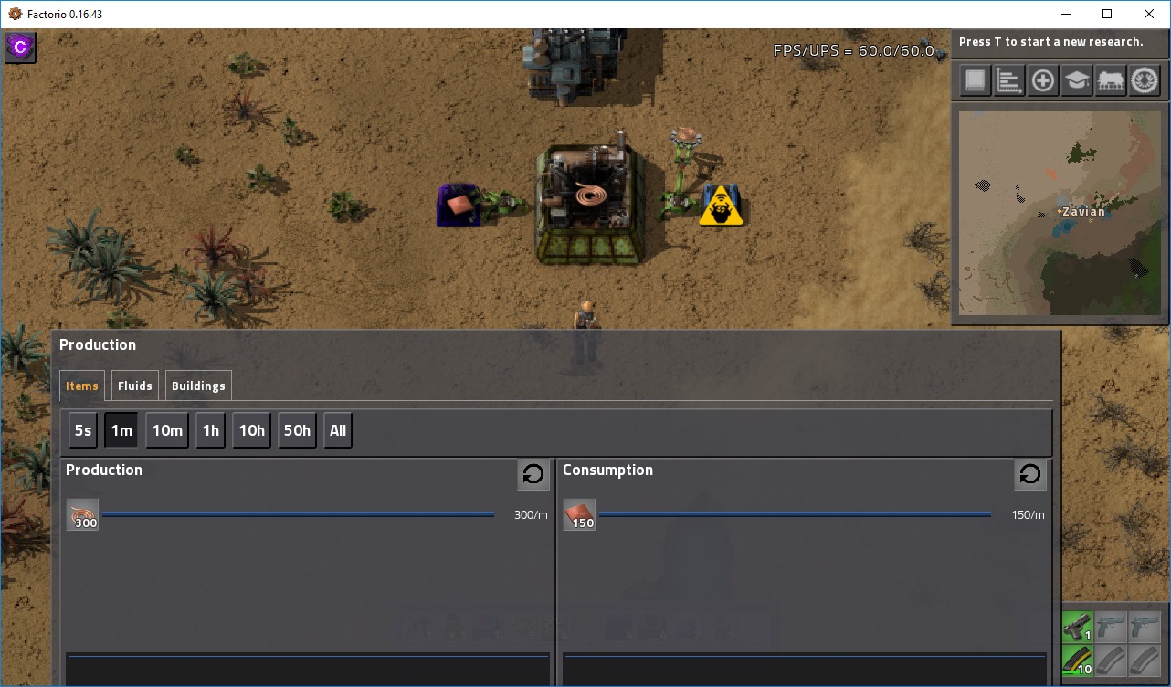
Task: Select the 1h time range
Action: click(x=211, y=430)
